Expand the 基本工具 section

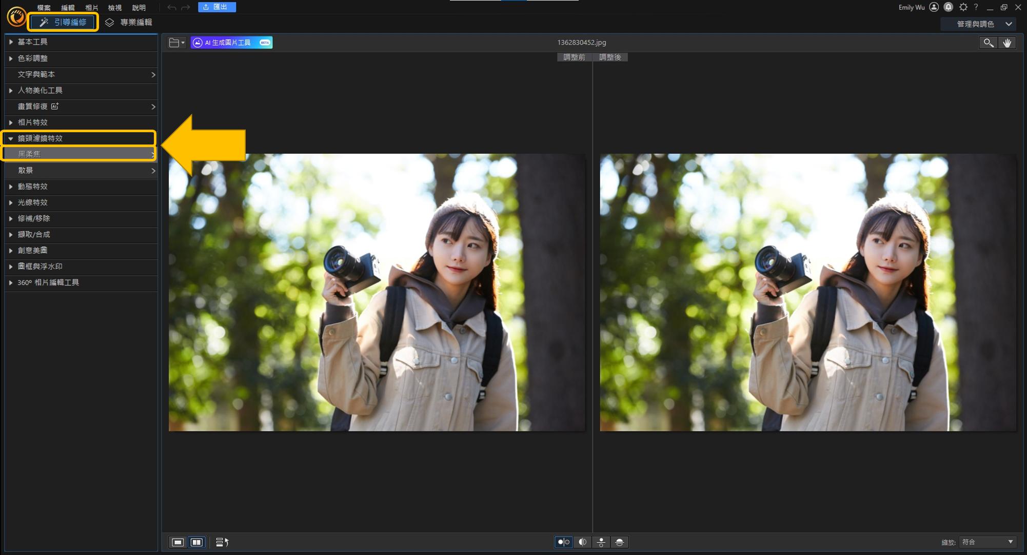33,42
